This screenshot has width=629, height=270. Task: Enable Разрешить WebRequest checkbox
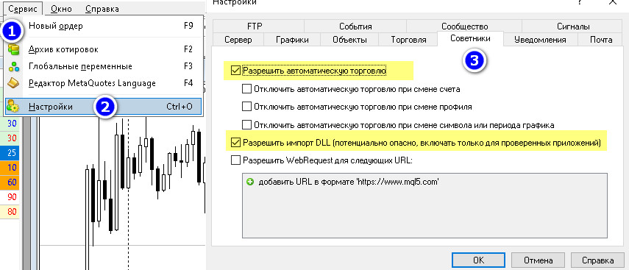(x=235, y=160)
